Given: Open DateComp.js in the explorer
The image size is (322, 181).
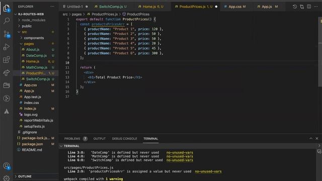Looking at the screenshot, I should (36, 55).
